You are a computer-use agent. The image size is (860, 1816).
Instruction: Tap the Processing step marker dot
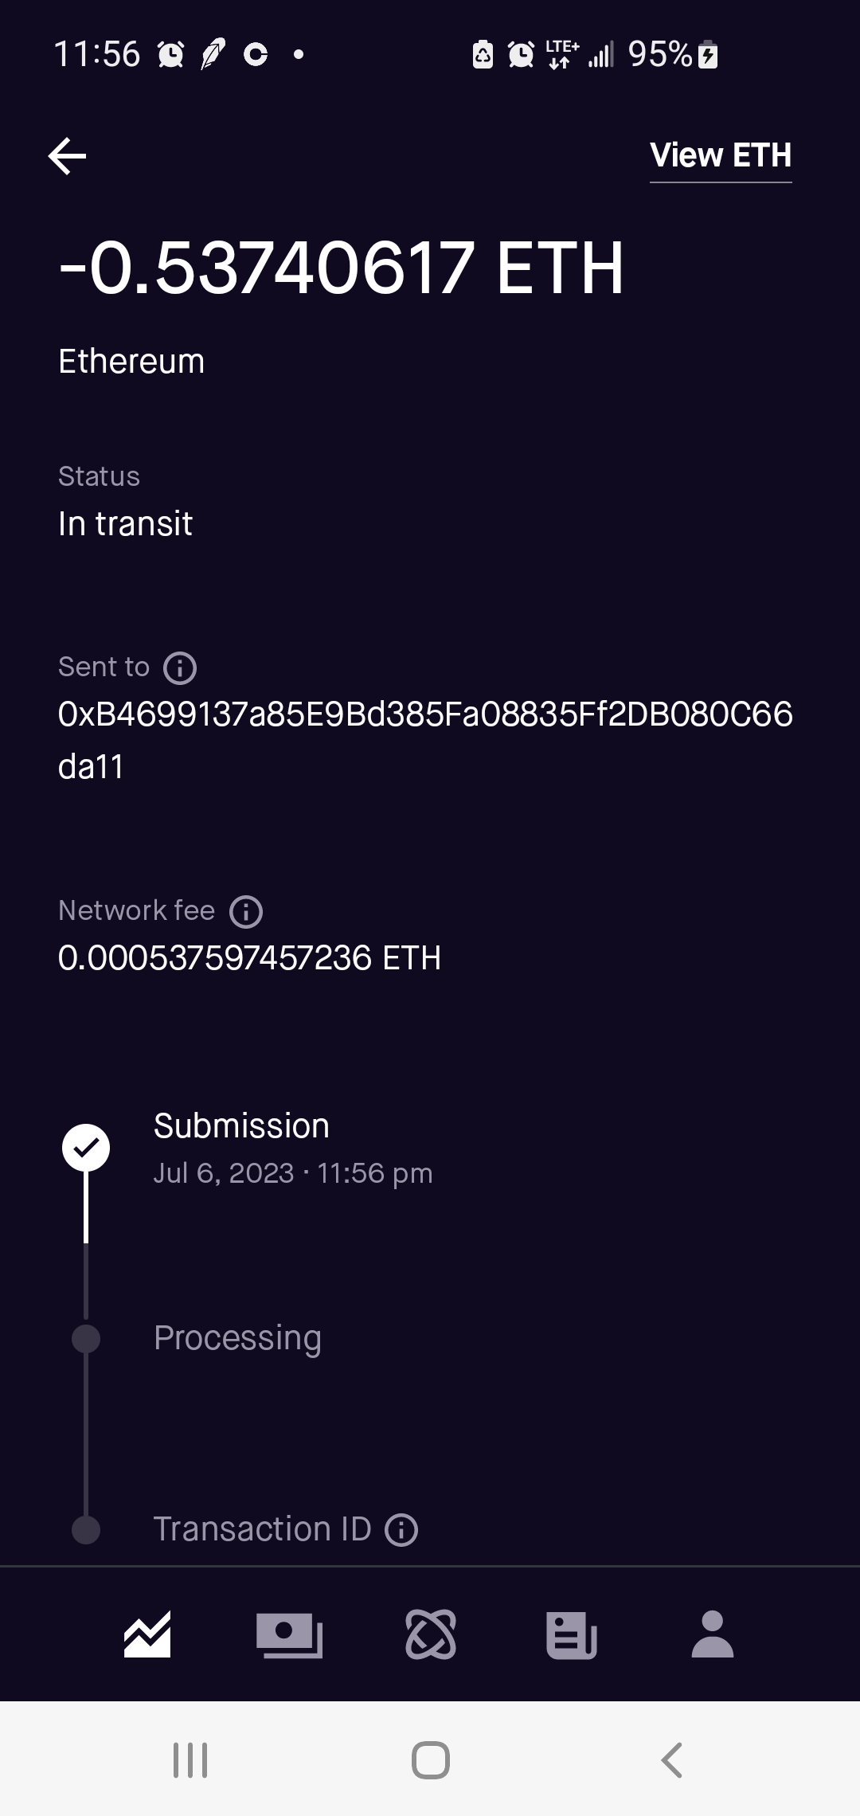(86, 1339)
